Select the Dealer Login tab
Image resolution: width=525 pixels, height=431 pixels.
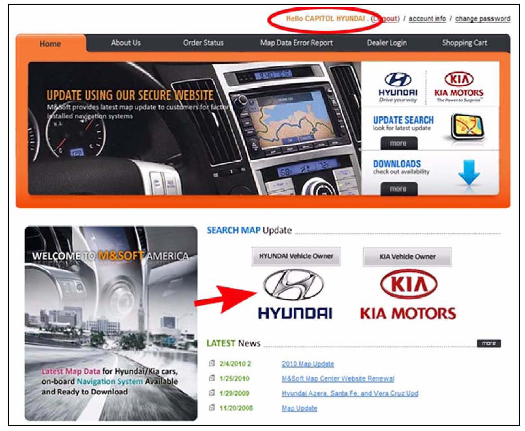tap(387, 43)
